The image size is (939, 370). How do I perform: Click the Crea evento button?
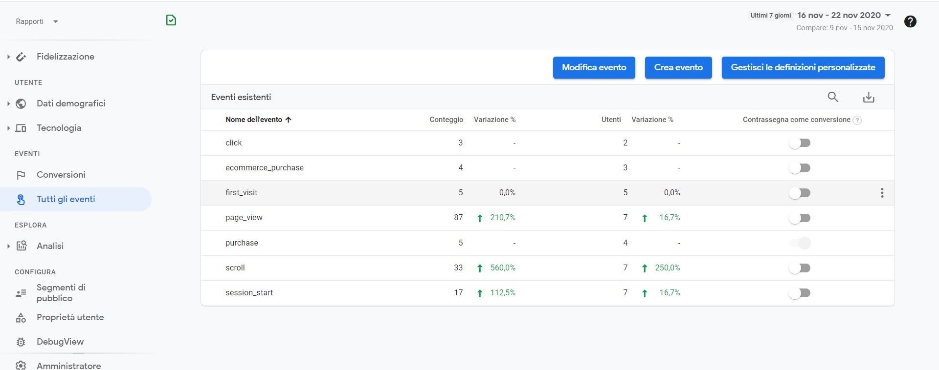(x=678, y=67)
